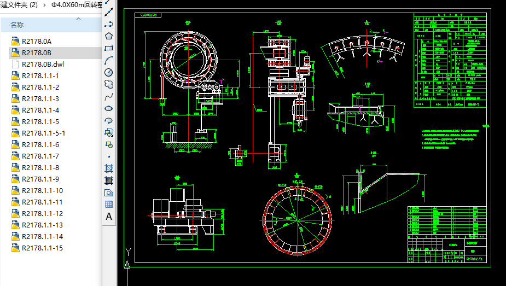The height and width of the screenshot is (286, 506).
Task: Click the Make Block tool
Action: [109, 145]
